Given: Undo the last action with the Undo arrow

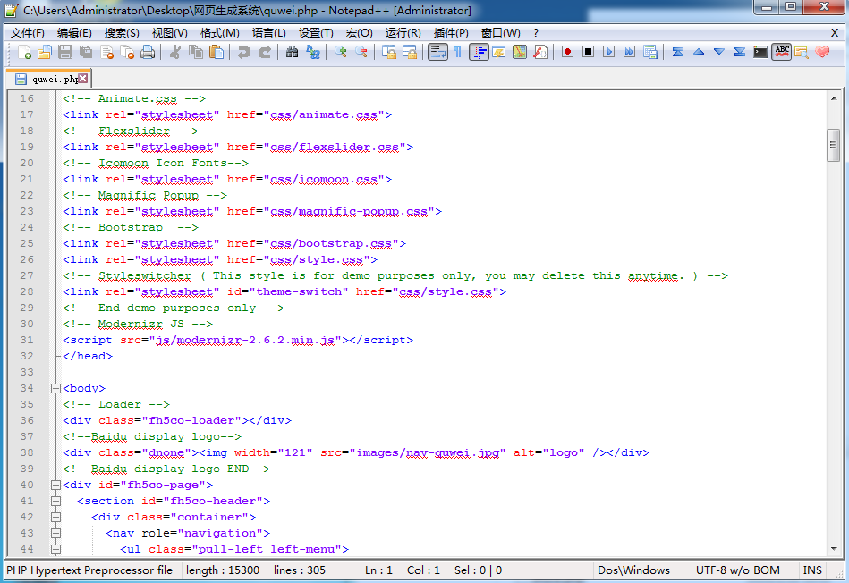Looking at the screenshot, I should 243,52.
